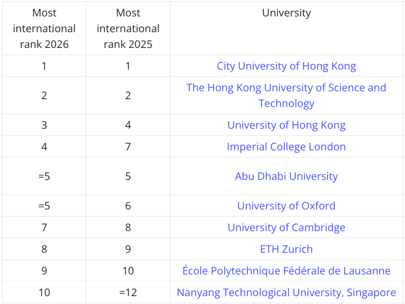405x304 pixels.
Task: Select the 2026 rank cell for University of Oxford
Action: 44,206
